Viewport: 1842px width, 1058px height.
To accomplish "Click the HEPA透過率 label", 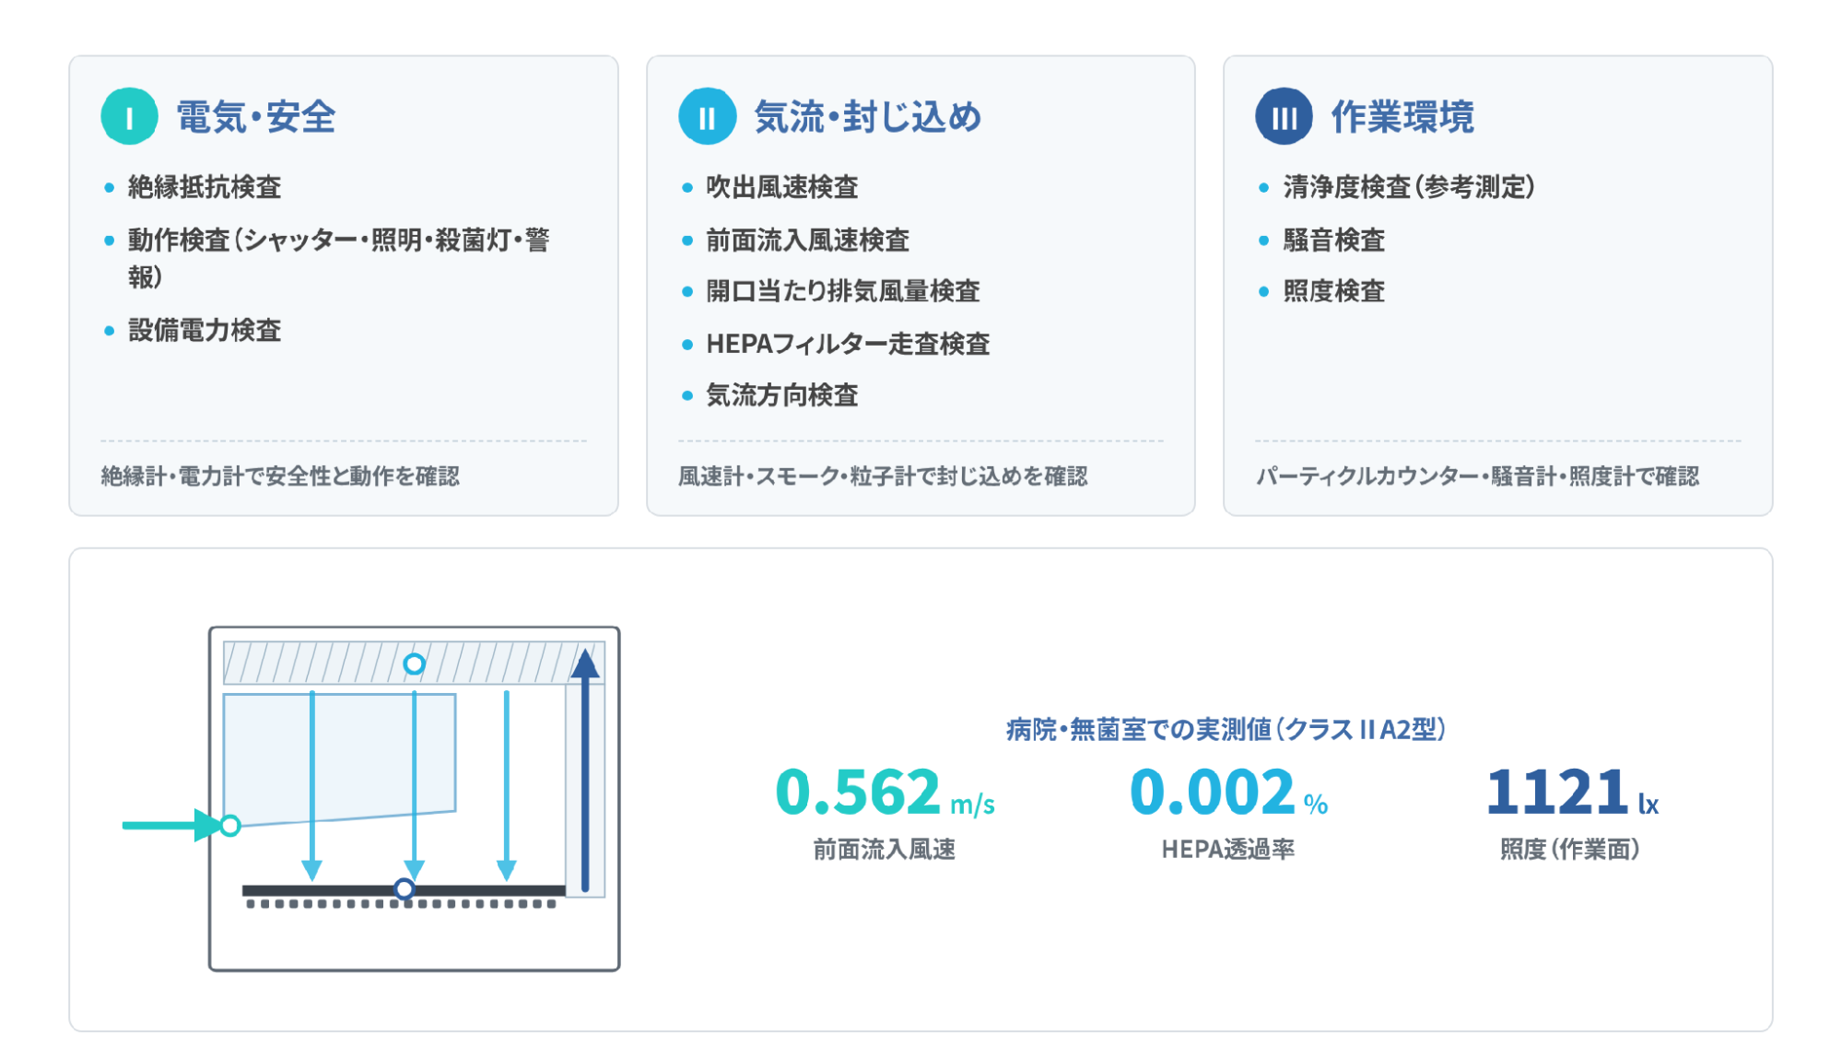I will coord(1228,849).
